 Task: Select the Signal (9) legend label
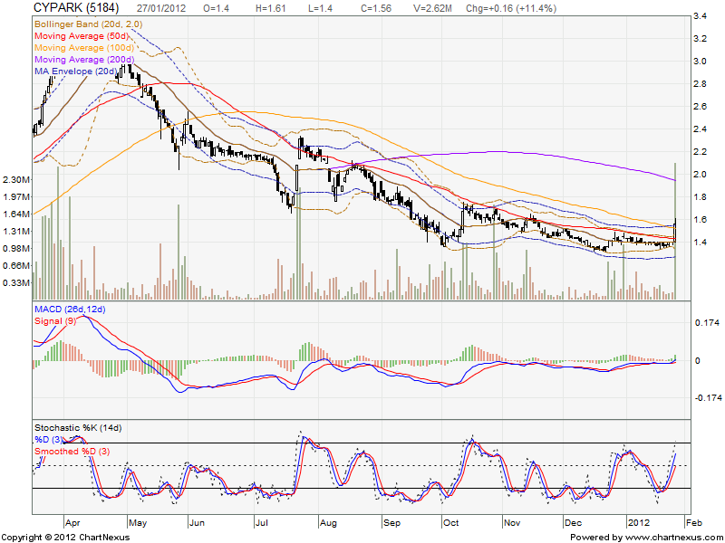[x=54, y=321]
